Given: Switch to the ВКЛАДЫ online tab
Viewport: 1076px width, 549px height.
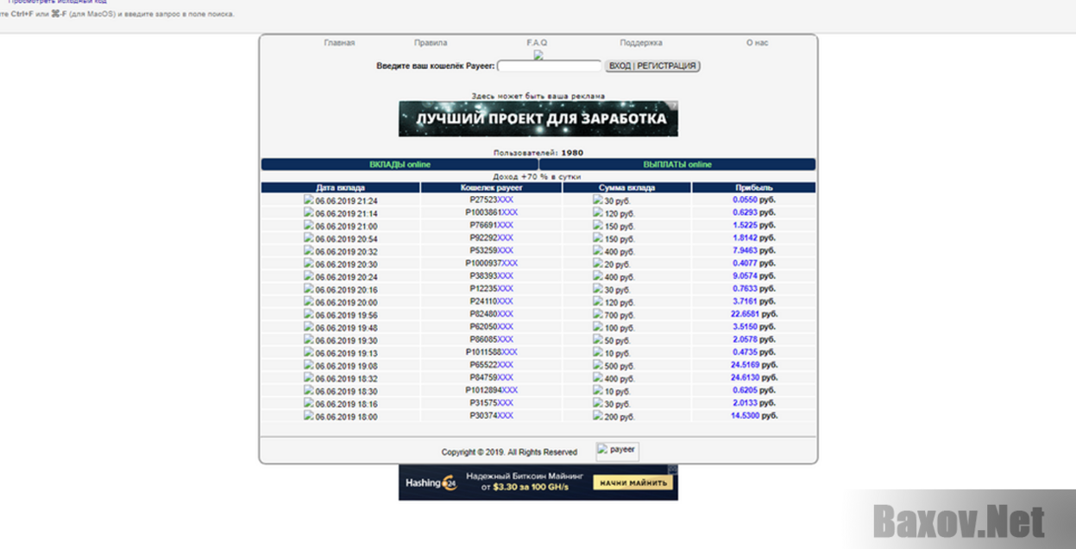Looking at the screenshot, I should [400, 164].
